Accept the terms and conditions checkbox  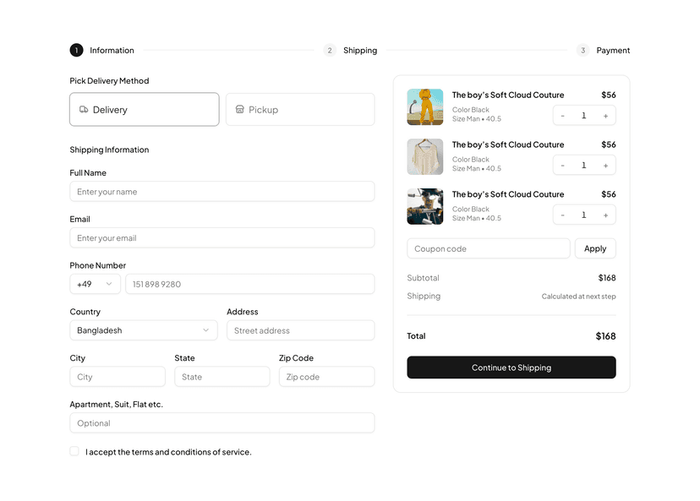pyautogui.click(x=74, y=452)
